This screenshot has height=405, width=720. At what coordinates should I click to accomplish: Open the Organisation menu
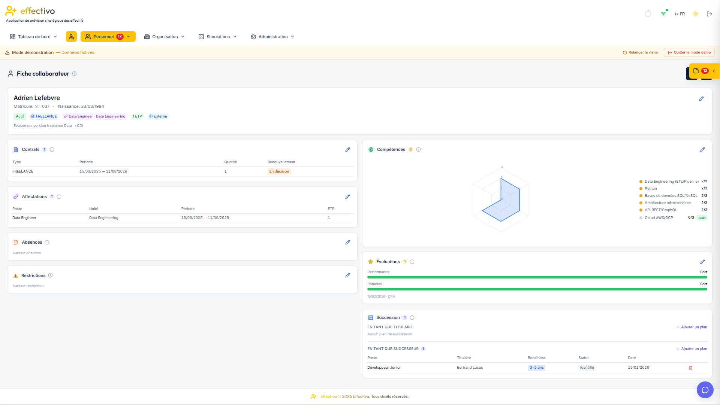(165, 37)
